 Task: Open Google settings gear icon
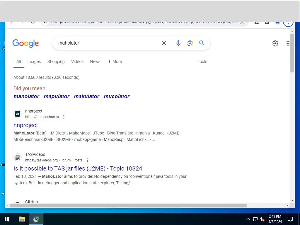(275, 43)
